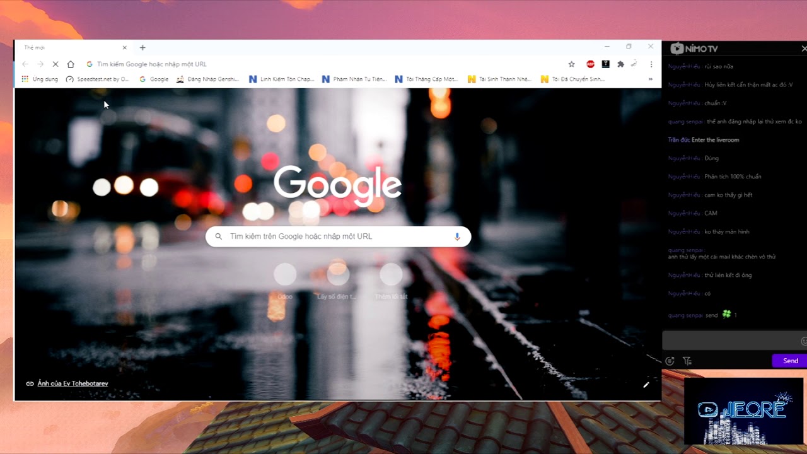This screenshot has width=807, height=454.
Task: Open the Odoo shortcut tile
Action: tap(285, 281)
